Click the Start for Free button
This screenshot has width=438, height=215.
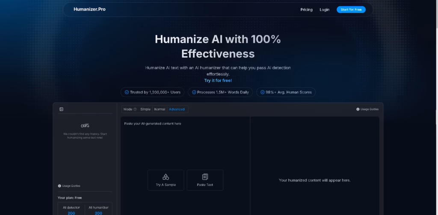351,9
